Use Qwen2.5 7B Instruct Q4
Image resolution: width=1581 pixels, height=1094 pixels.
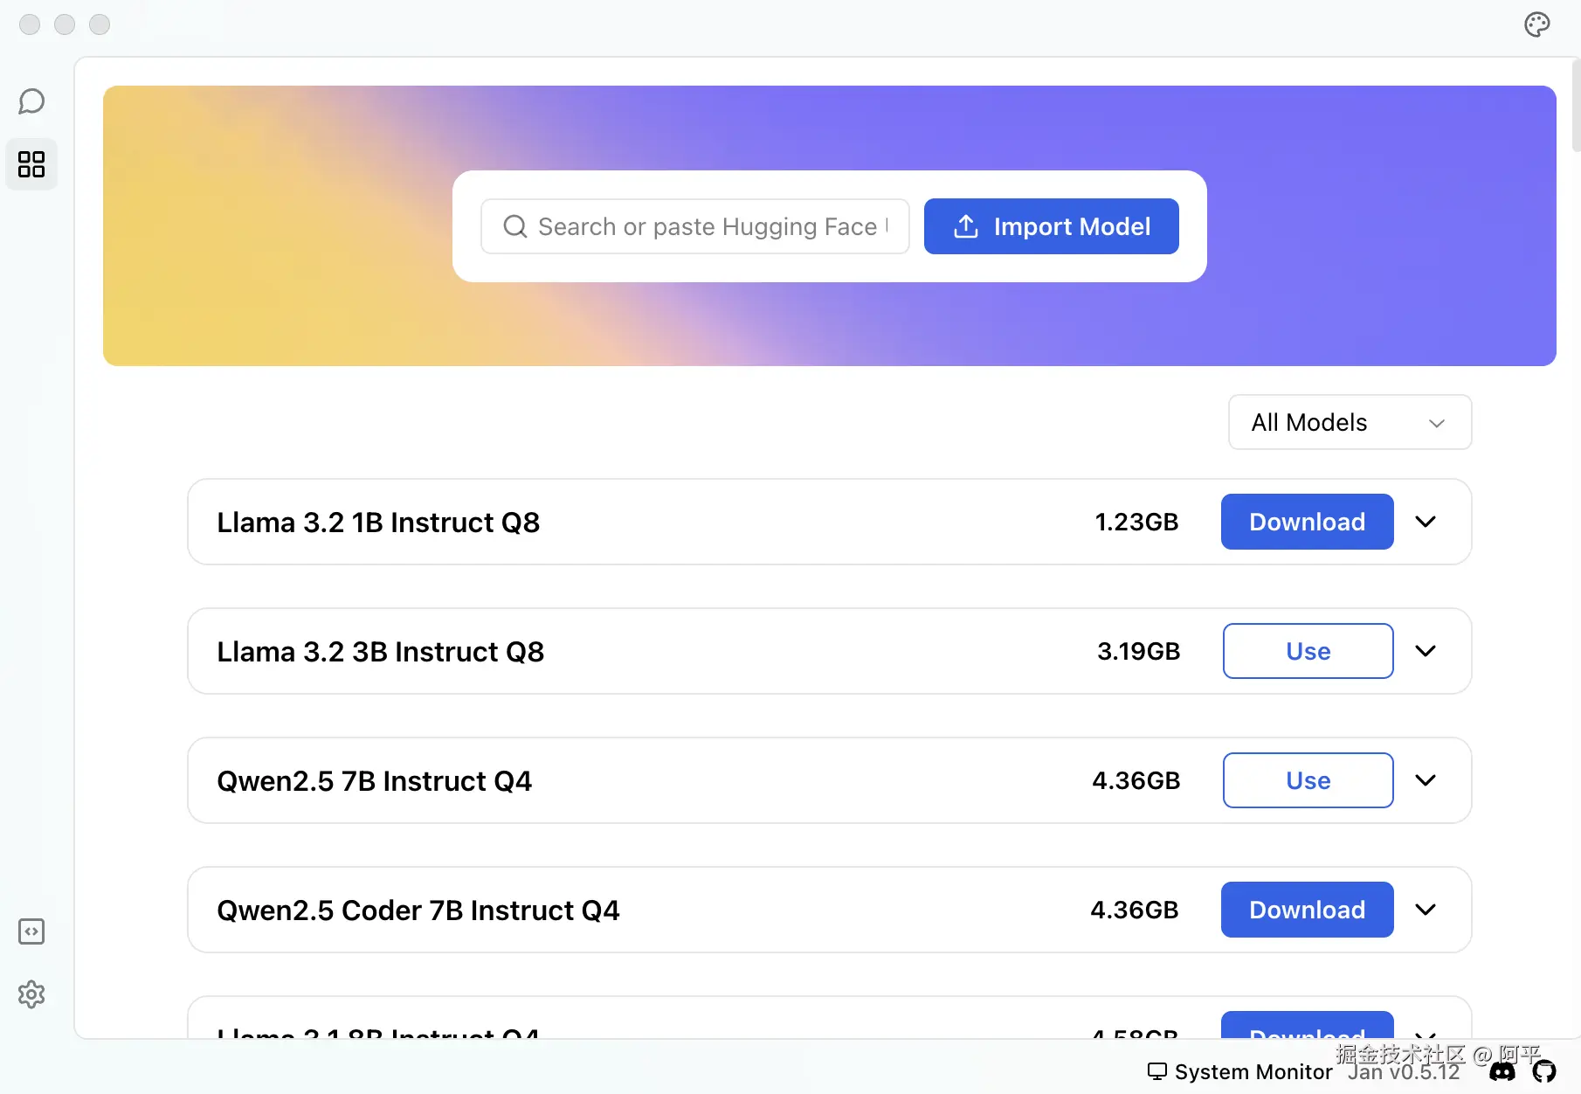pyautogui.click(x=1308, y=780)
